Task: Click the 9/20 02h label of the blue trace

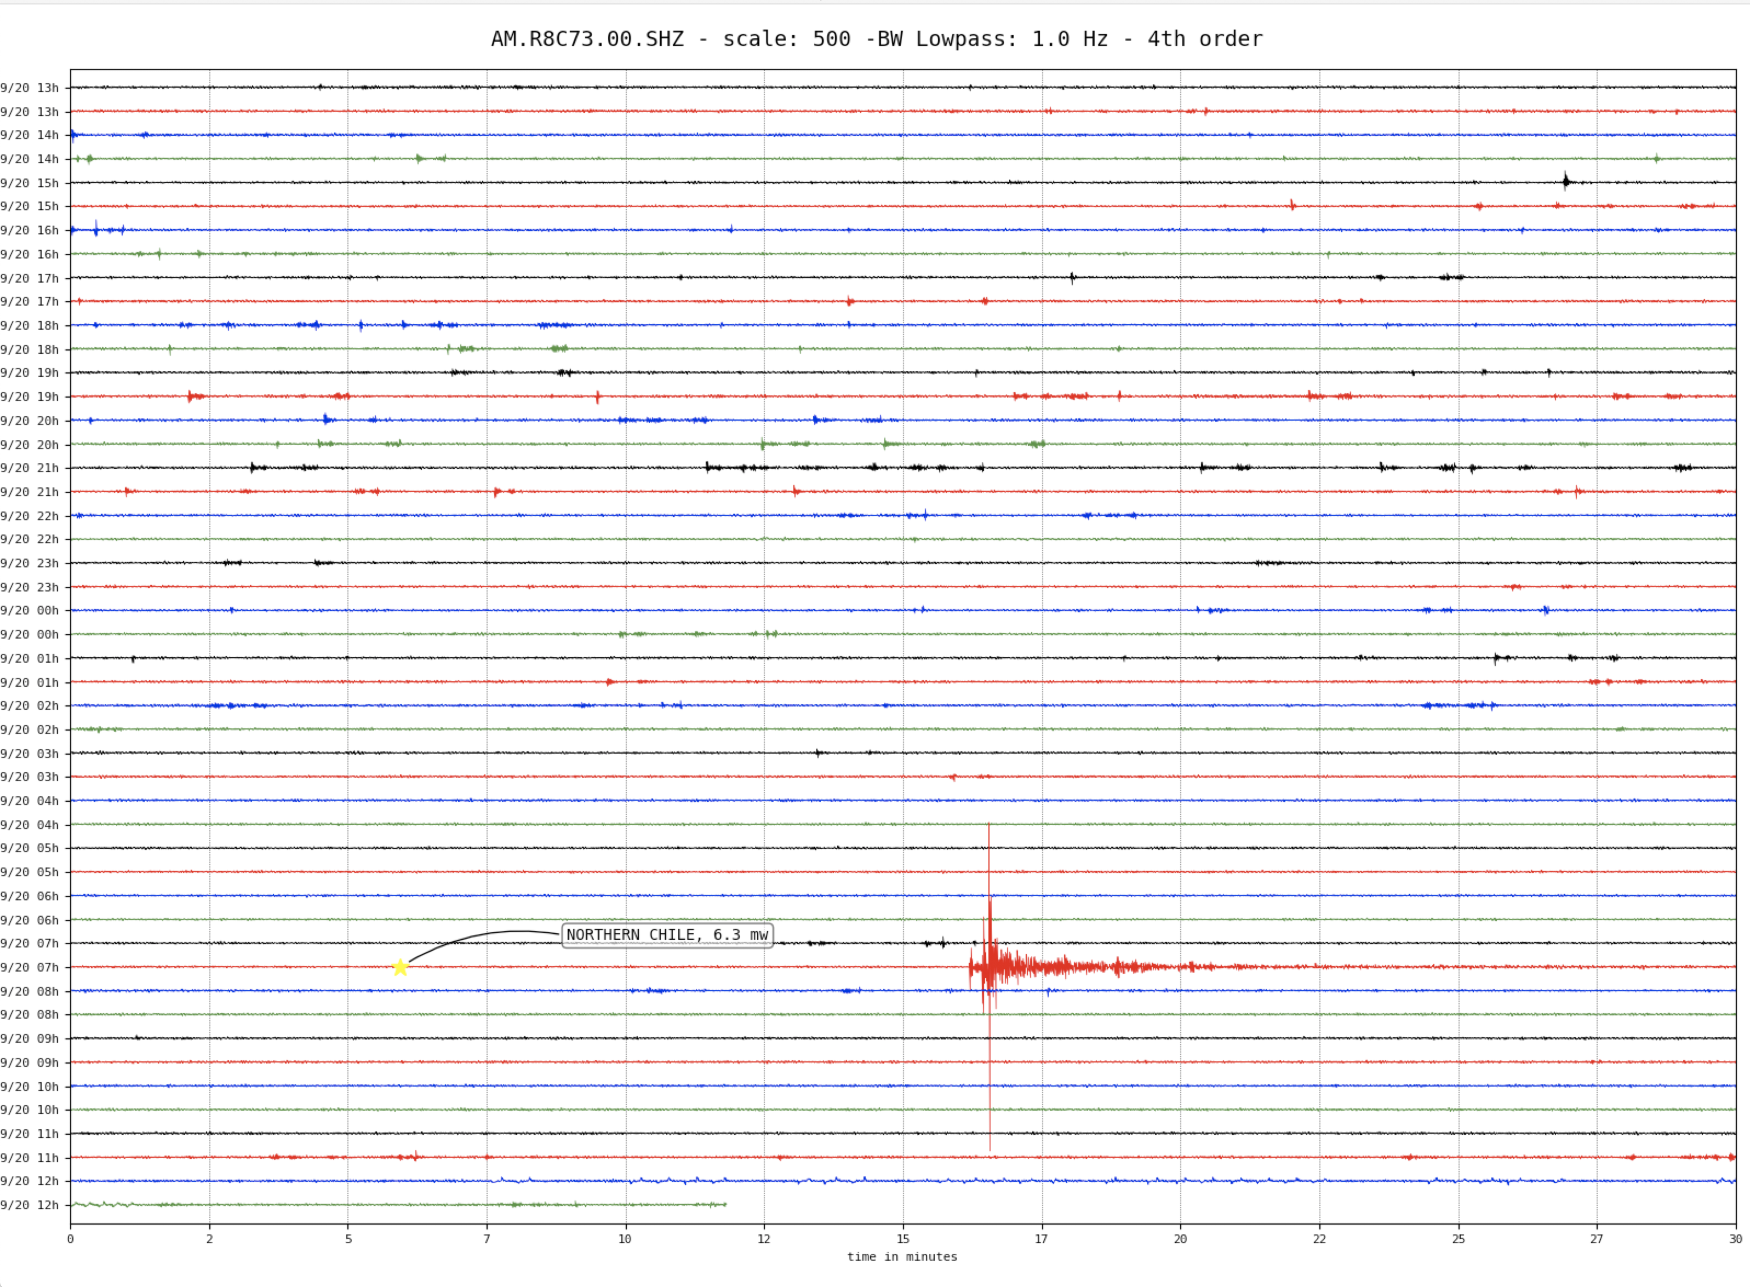Action: tap(30, 706)
